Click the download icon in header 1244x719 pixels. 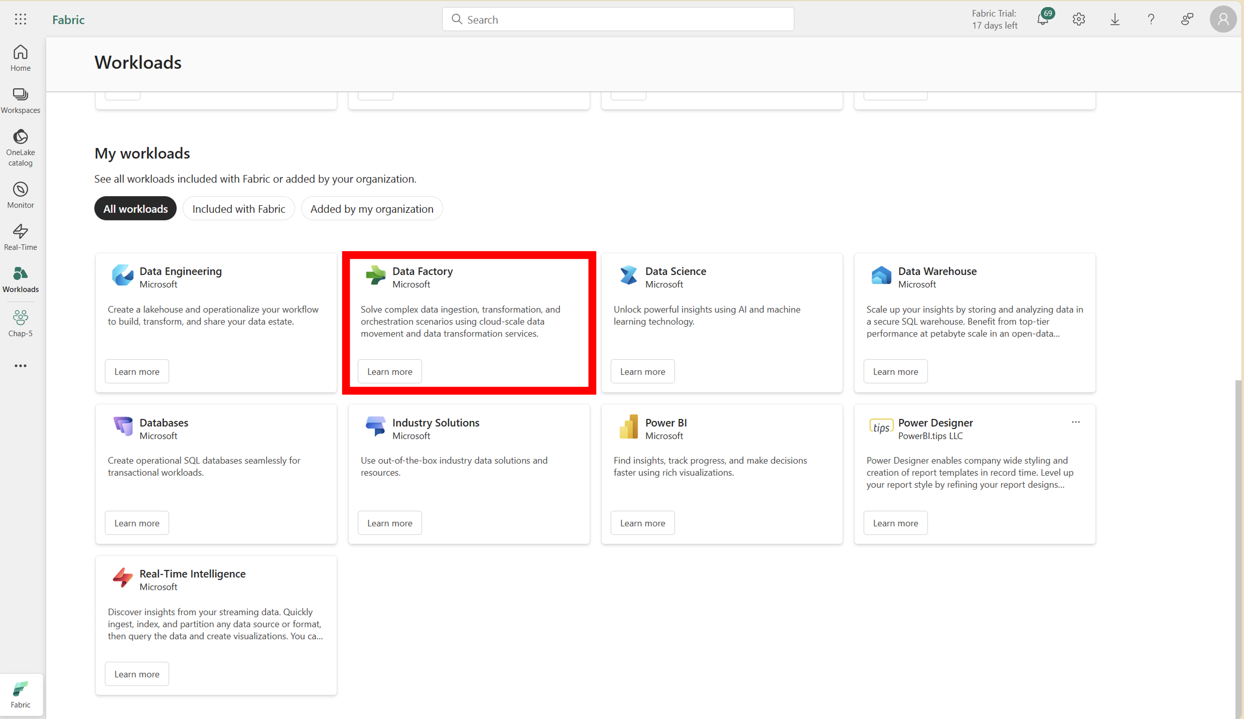(x=1115, y=19)
